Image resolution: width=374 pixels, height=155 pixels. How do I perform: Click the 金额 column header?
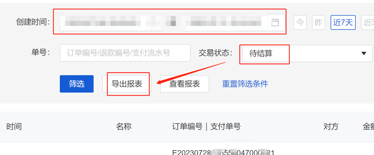tap(368, 127)
